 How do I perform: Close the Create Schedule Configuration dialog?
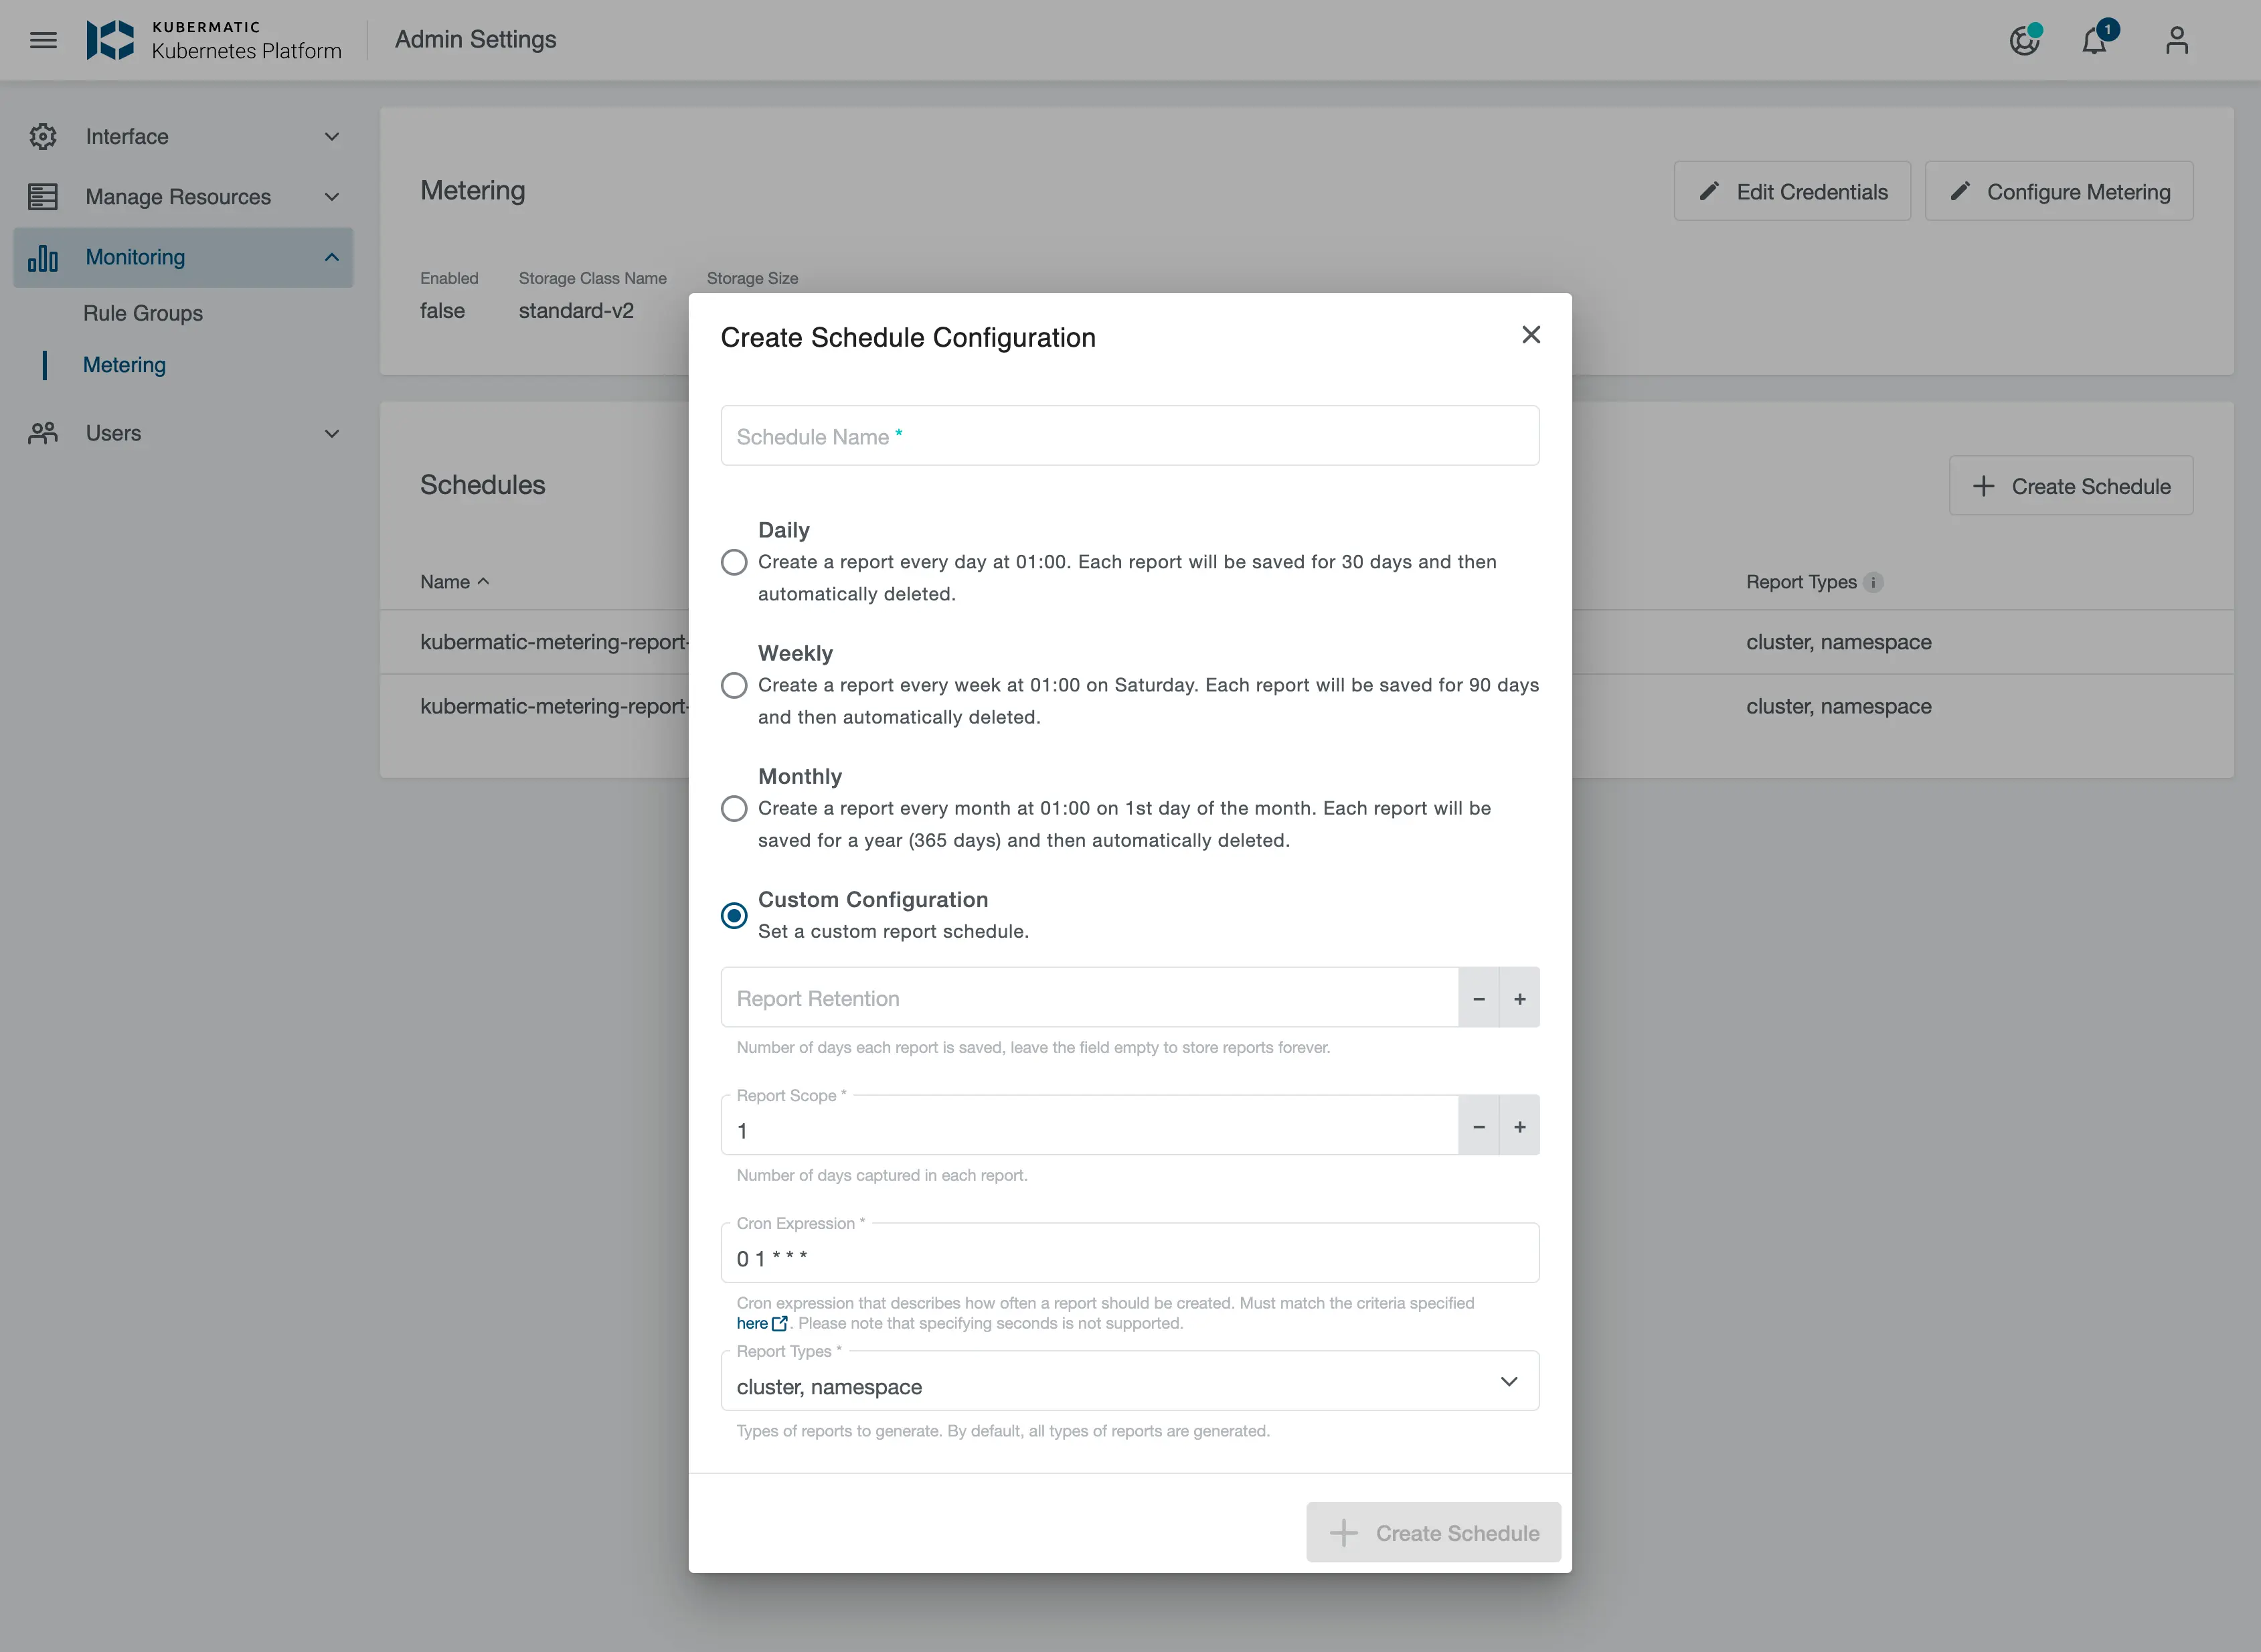[1530, 335]
